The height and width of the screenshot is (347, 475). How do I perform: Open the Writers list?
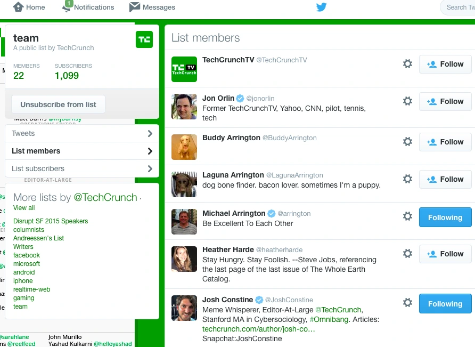pyautogui.click(x=23, y=247)
